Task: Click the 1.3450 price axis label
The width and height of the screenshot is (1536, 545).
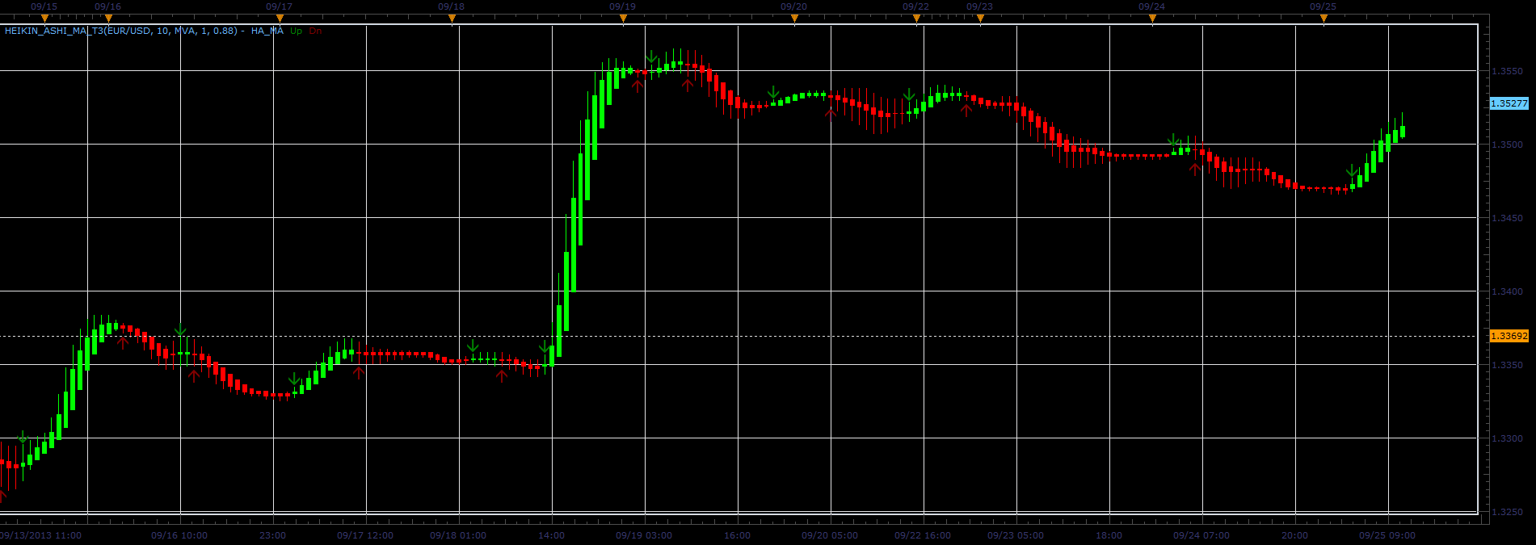Action: point(1507,218)
